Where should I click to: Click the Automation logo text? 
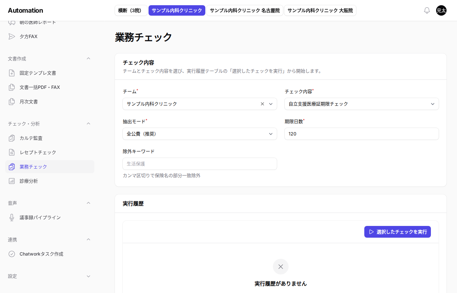25,10
